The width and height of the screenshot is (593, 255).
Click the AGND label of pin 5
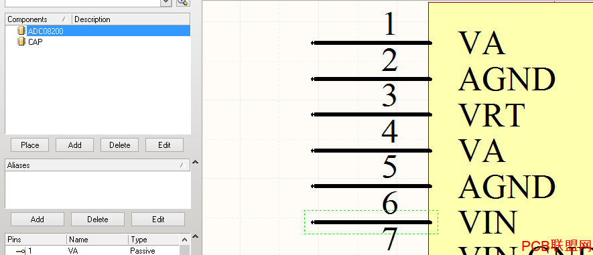pos(507,186)
